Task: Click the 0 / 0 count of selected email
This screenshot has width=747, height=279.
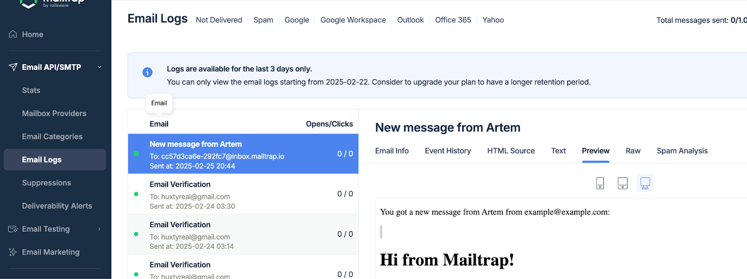Action: point(345,154)
